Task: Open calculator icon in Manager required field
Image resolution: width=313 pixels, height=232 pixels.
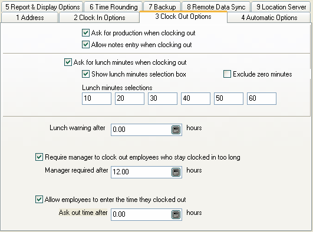Action: point(176,172)
